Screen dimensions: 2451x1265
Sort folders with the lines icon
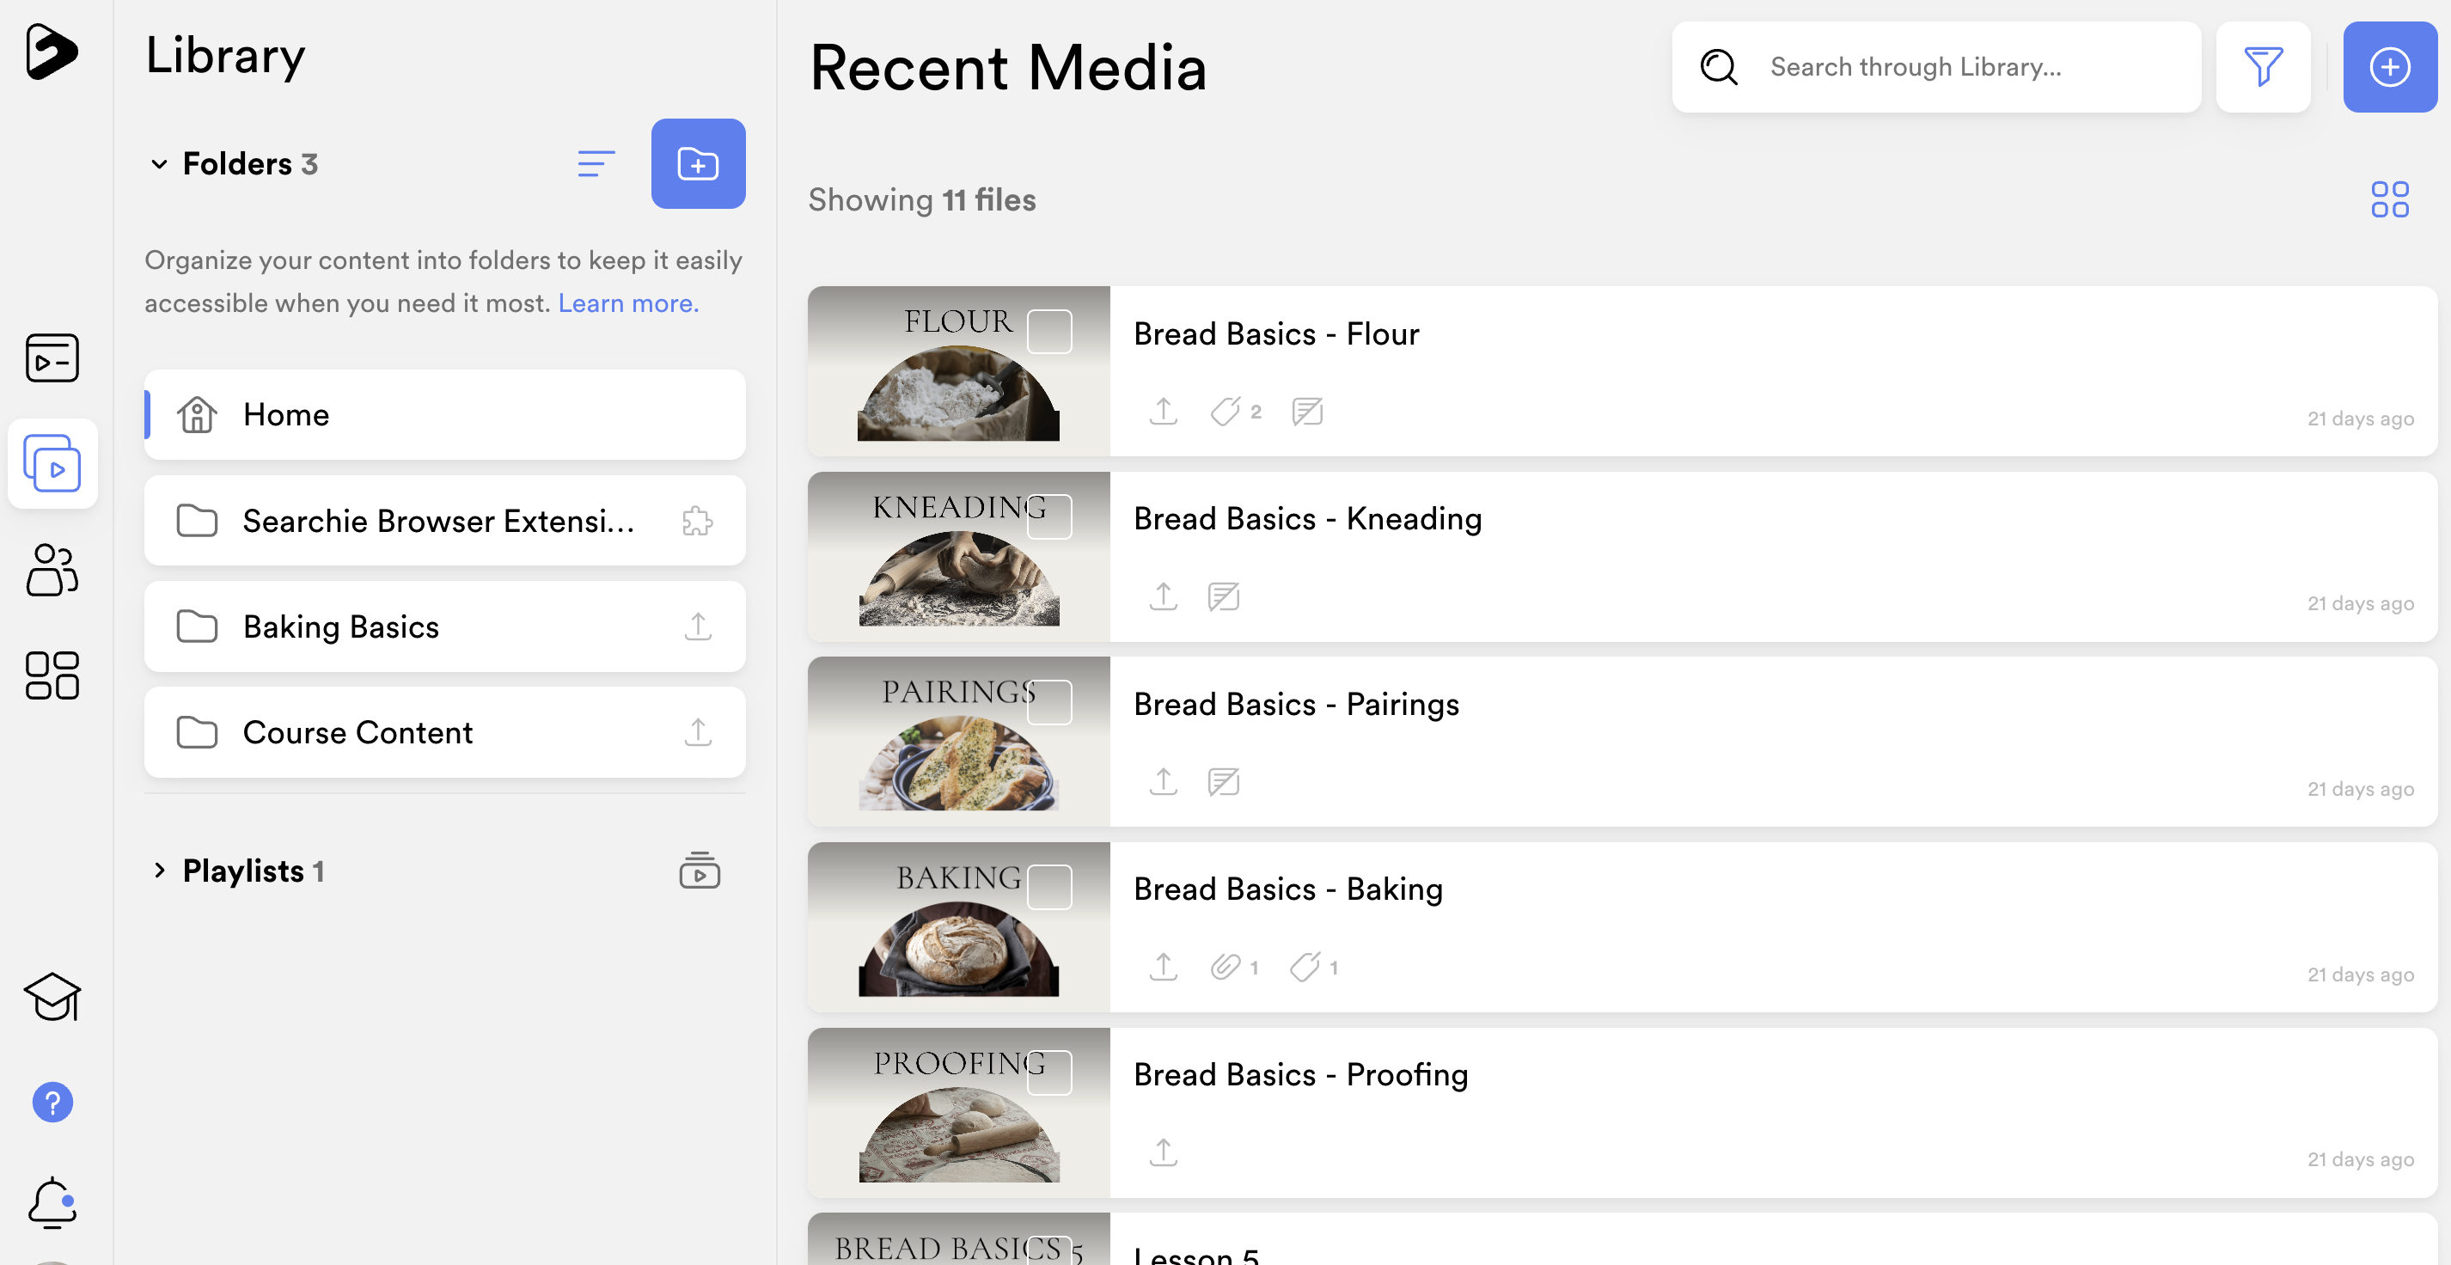pos(596,163)
